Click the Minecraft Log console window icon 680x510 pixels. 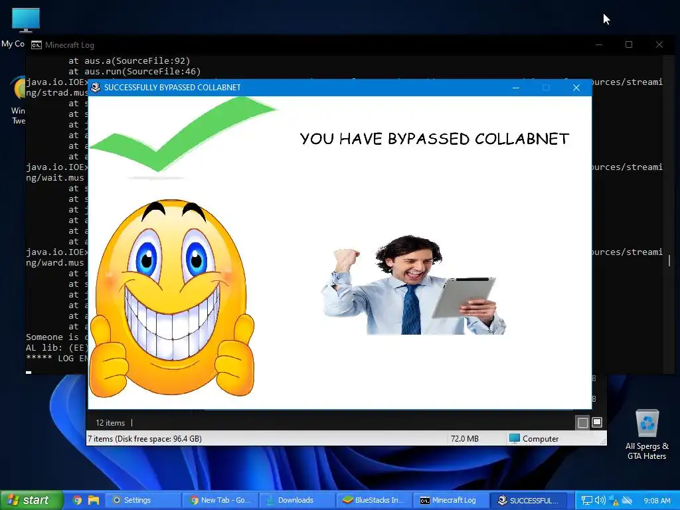[x=37, y=45]
